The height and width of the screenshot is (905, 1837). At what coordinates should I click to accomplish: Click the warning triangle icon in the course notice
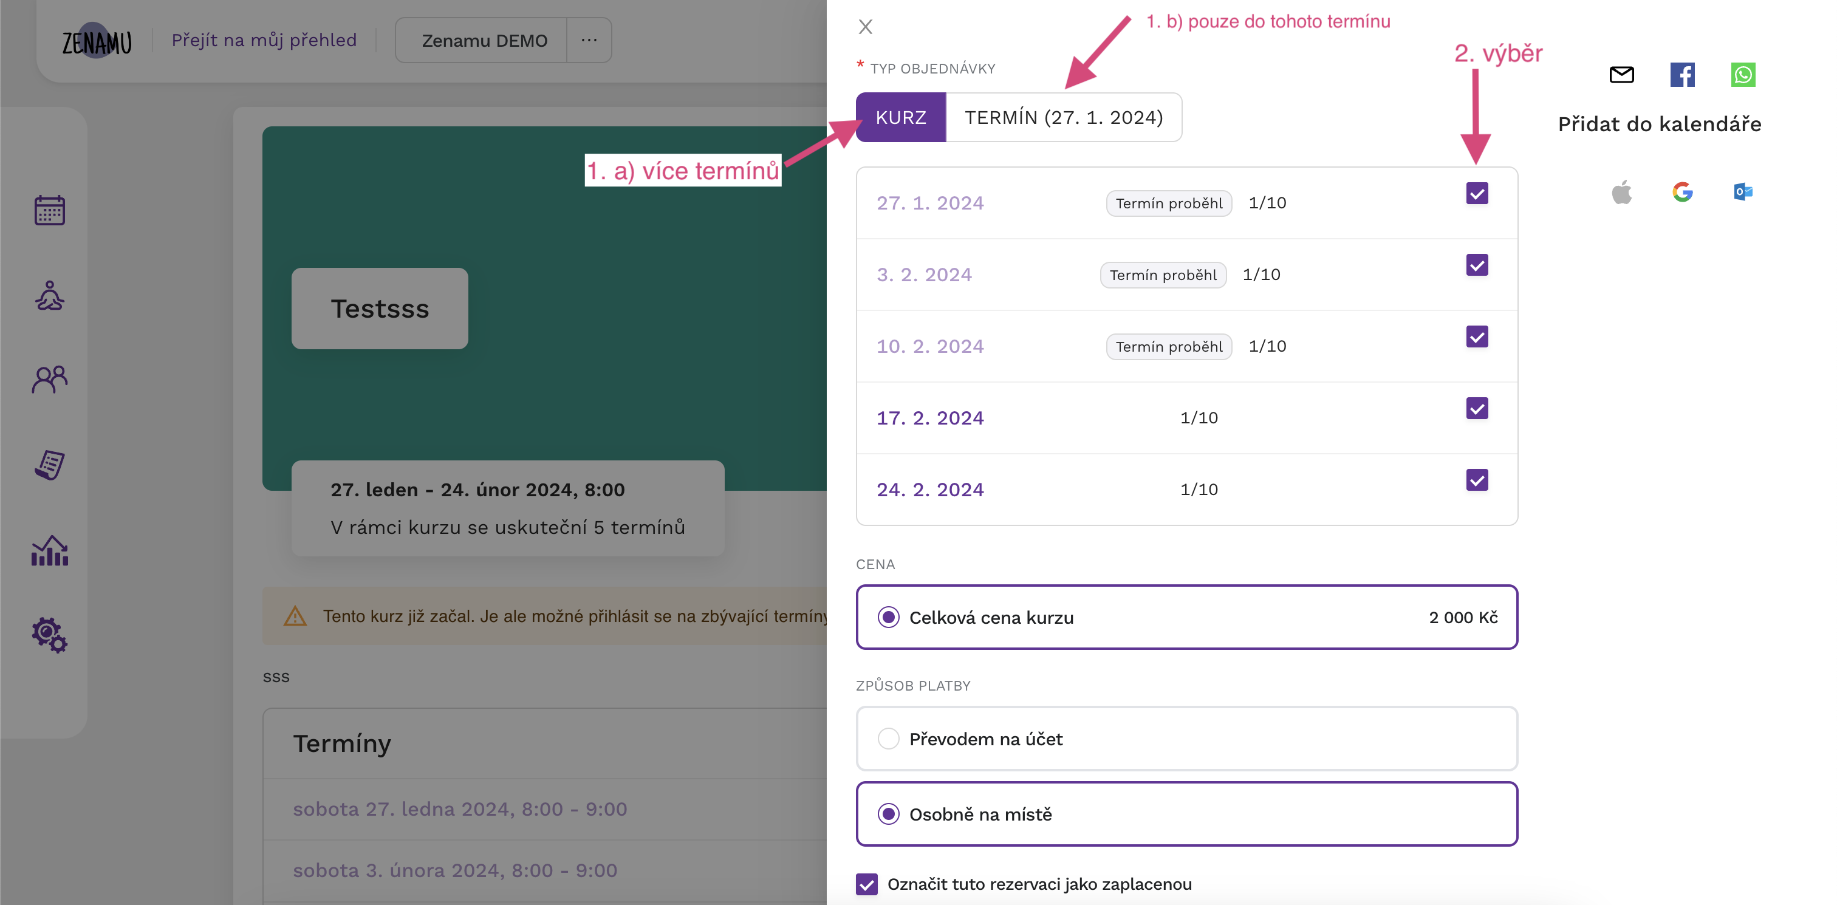295,615
